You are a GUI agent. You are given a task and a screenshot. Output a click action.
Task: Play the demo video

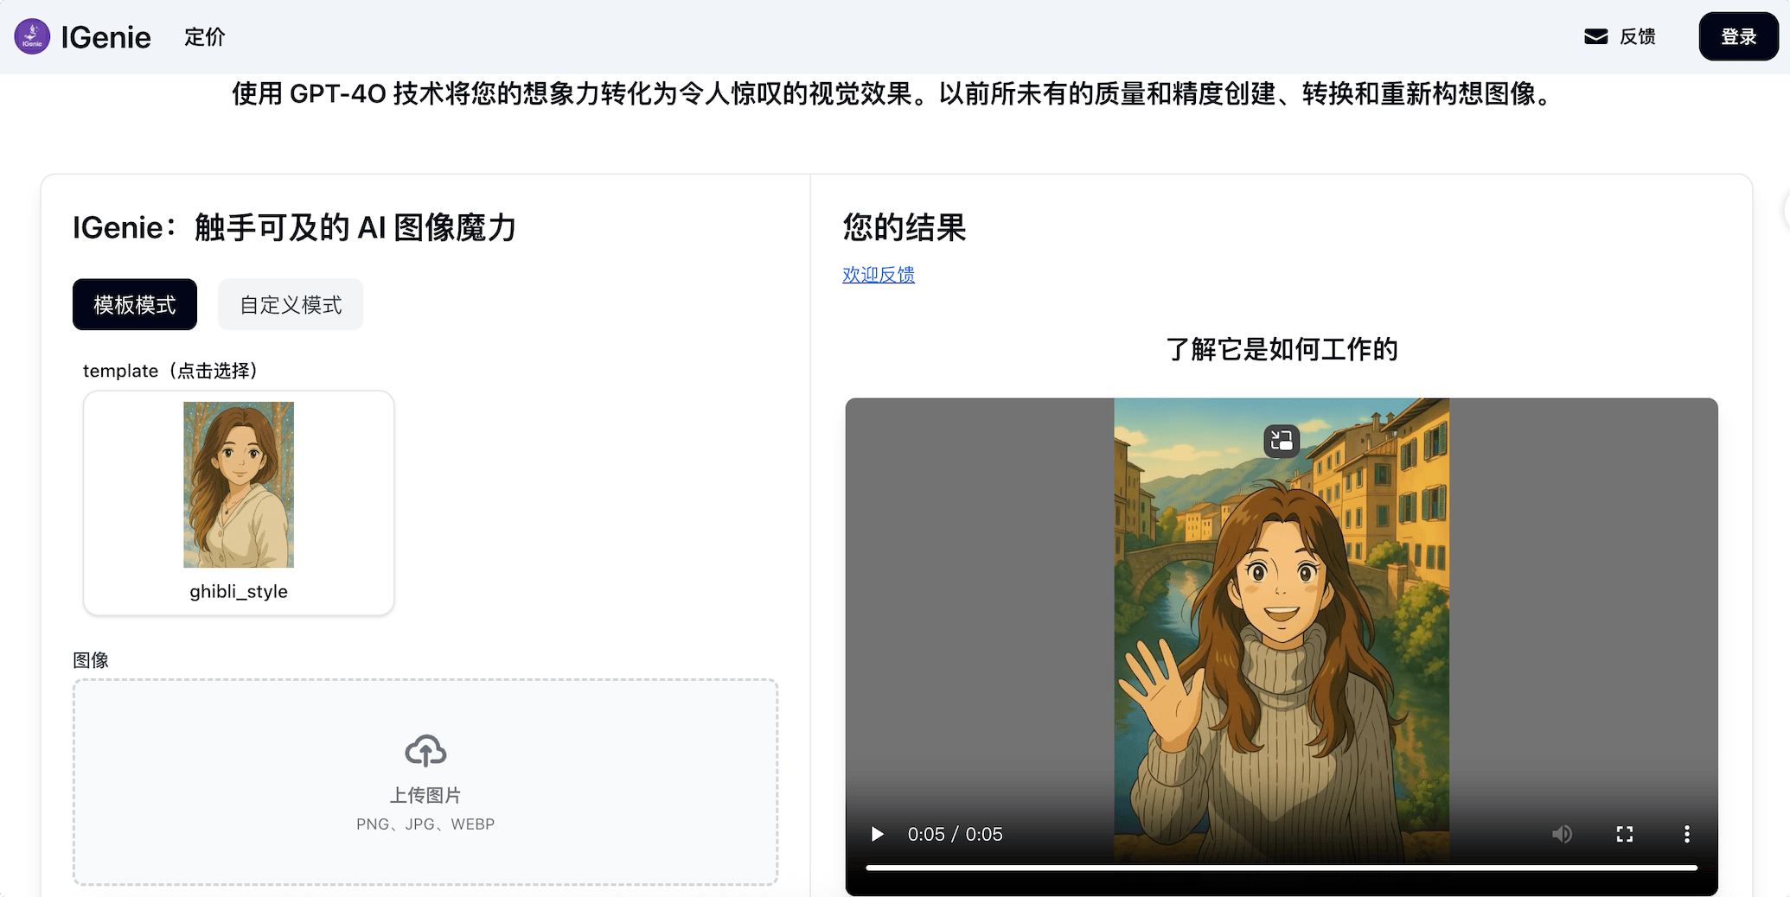coord(878,834)
